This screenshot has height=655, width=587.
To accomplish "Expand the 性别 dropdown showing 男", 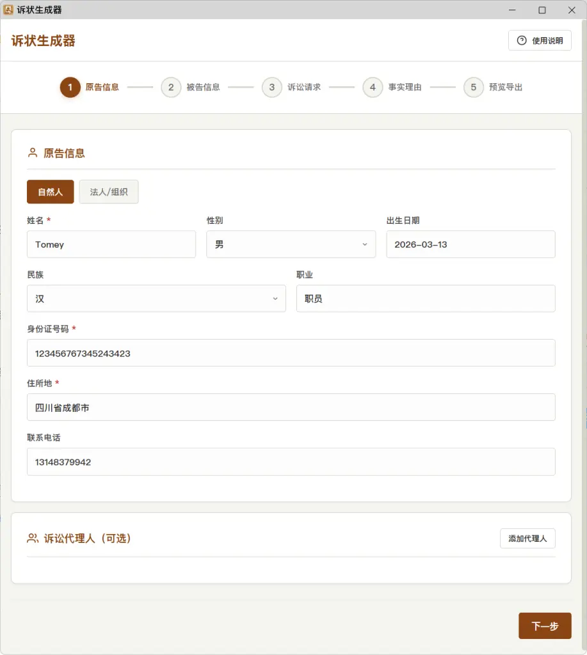I will (291, 244).
